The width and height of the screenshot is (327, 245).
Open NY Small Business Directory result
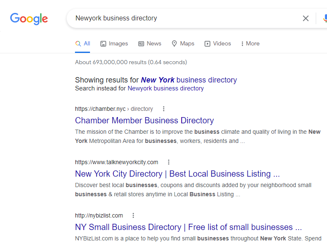point(188,227)
